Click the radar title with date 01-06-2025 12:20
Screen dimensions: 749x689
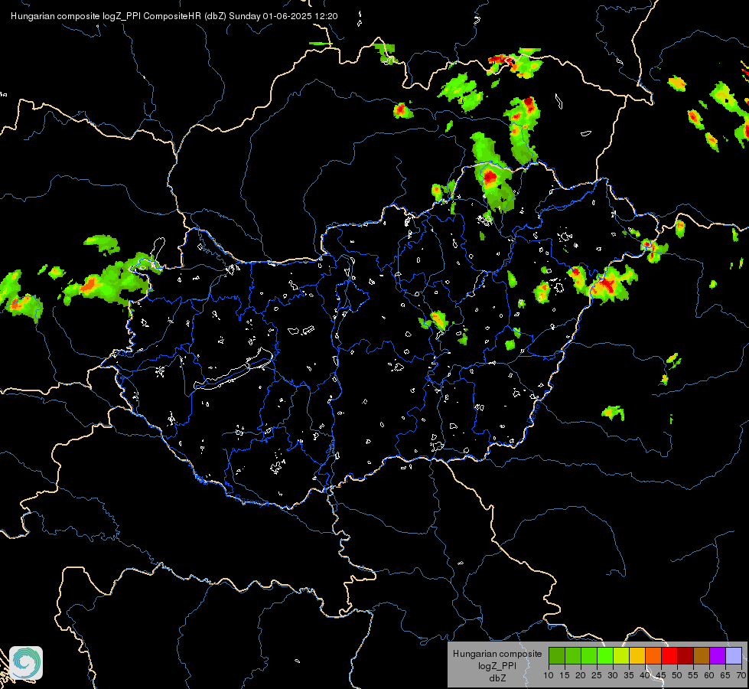[174, 16]
